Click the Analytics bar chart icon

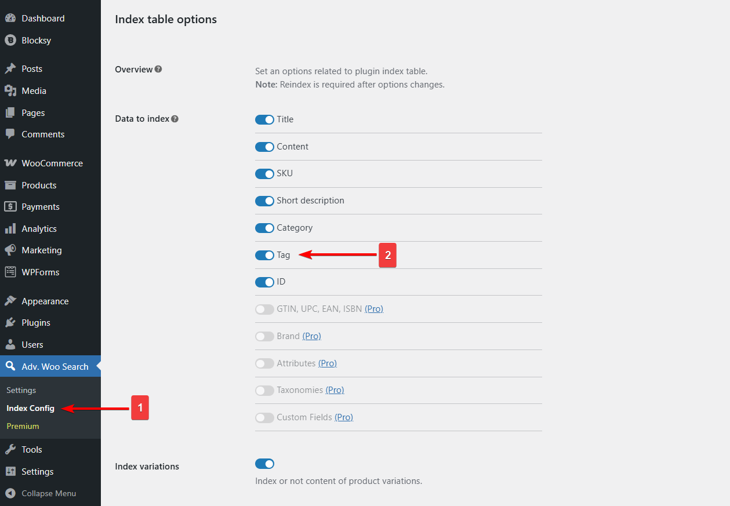10,229
